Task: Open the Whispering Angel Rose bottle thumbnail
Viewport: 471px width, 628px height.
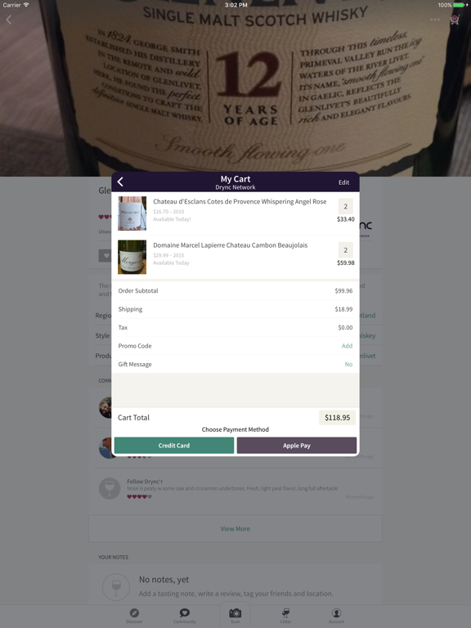Action: tap(132, 213)
